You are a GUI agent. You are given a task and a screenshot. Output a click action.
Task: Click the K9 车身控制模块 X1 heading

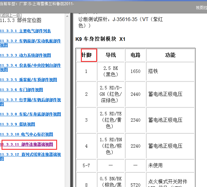pyautogui.click(x=100, y=39)
